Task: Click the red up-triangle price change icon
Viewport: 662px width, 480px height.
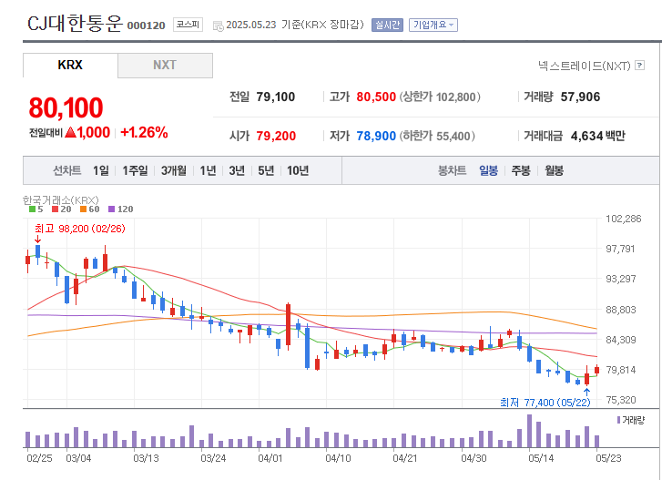Action: pos(71,133)
